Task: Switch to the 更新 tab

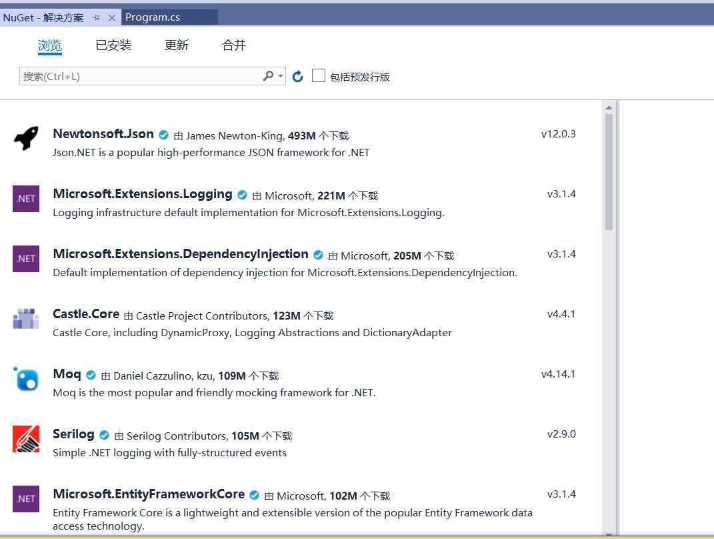Action: pyautogui.click(x=176, y=45)
